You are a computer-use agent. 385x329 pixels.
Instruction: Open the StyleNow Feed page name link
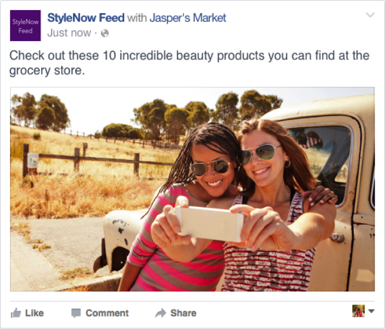tap(85, 18)
